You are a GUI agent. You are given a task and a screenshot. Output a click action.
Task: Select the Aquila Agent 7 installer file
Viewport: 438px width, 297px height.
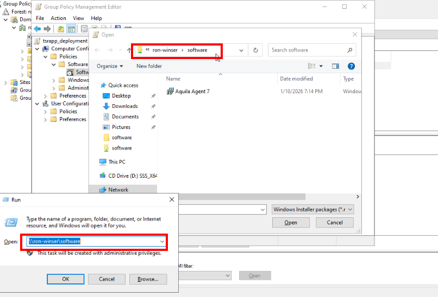(192, 92)
